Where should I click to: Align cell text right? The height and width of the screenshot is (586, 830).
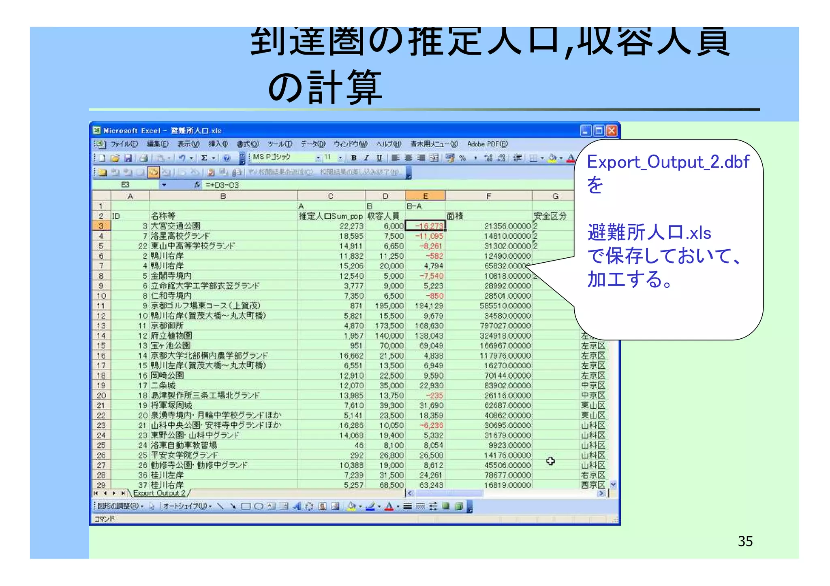421,158
